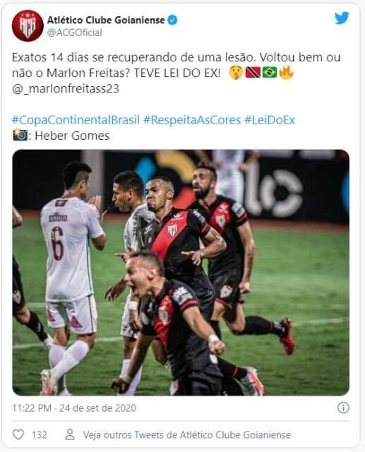Click the Atlético Clube Goianiense display name

click(x=106, y=20)
